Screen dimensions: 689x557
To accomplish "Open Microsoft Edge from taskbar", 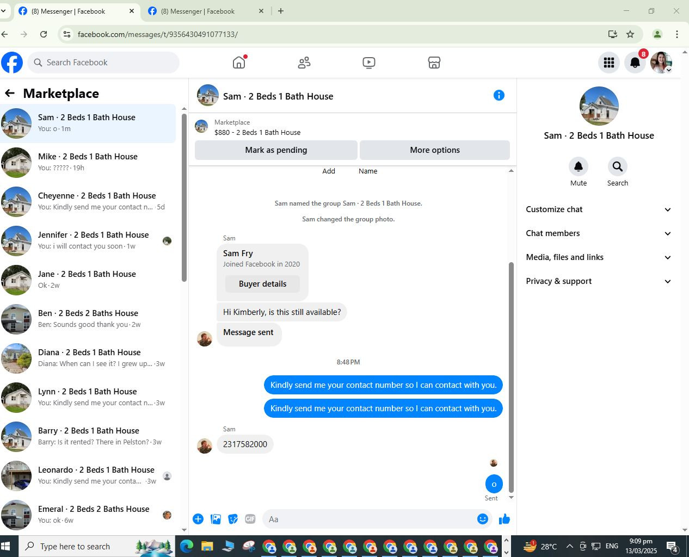I will (187, 546).
